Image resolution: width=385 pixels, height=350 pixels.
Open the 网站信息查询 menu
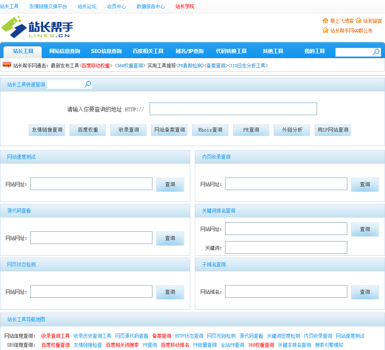point(64,51)
